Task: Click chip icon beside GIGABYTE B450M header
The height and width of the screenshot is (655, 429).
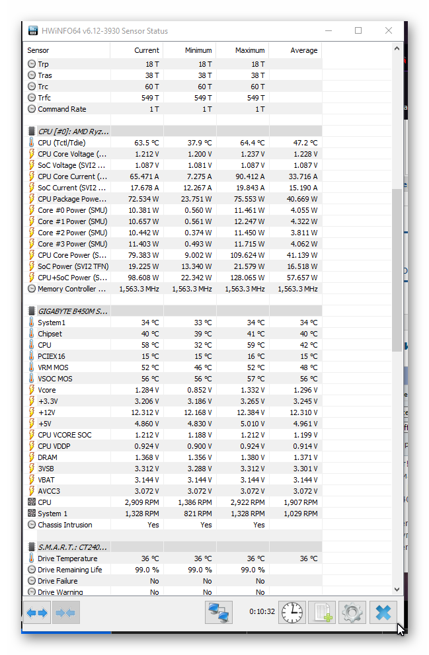Action: pyautogui.click(x=31, y=311)
